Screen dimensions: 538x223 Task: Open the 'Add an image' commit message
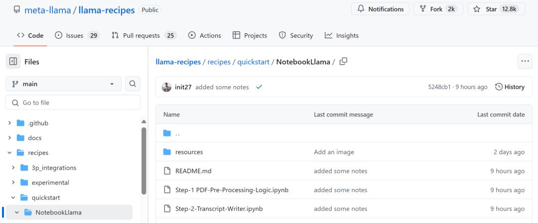pyautogui.click(x=334, y=152)
